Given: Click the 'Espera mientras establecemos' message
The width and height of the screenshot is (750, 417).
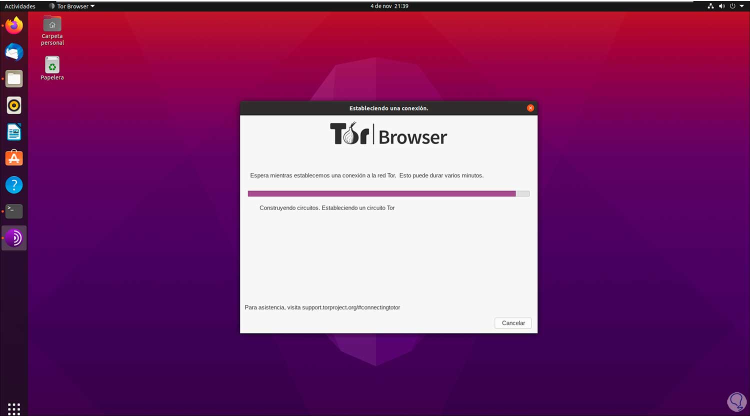Looking at the screenshot, I should click(x=366, y=175).
